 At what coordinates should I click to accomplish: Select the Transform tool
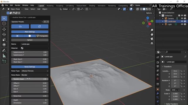point(4,45)
